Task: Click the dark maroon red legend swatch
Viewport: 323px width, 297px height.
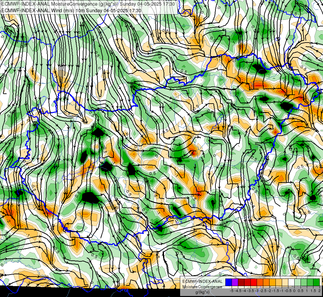Action: (241, 282)
